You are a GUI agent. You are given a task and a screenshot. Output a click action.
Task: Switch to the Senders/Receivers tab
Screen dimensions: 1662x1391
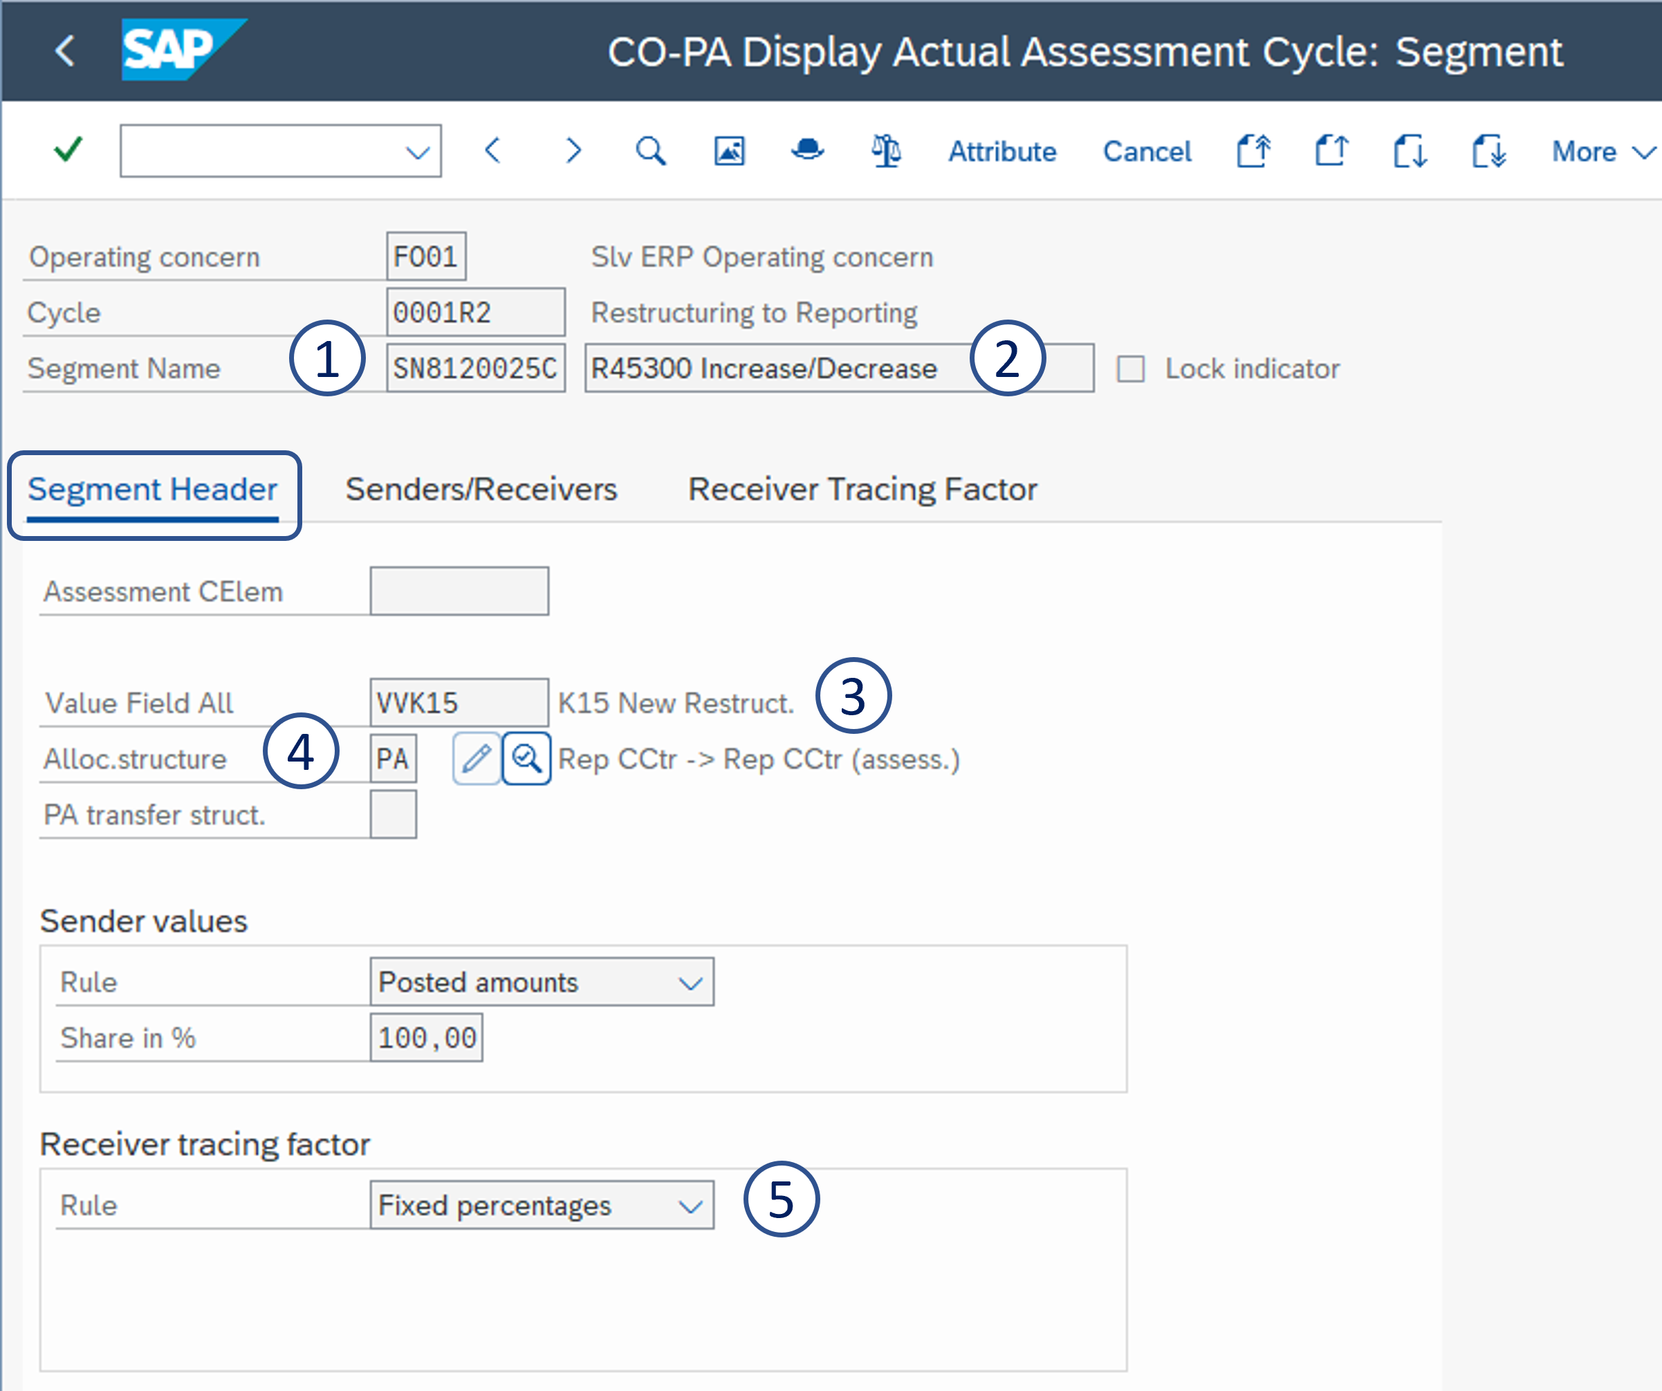point(481,489)
